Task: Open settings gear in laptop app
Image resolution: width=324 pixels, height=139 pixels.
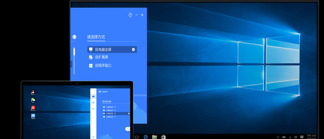Action: pyautogui.click(x=93, y=137)
